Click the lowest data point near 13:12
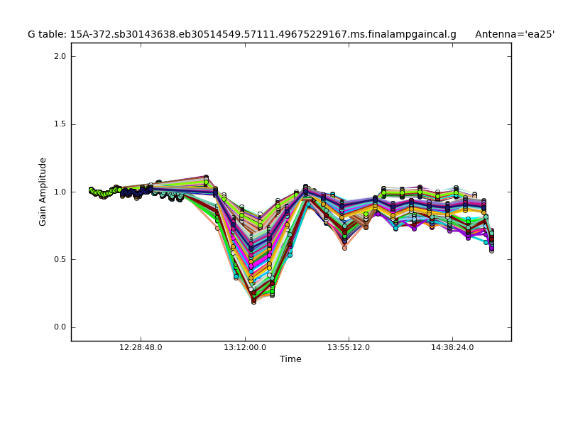 253,301
